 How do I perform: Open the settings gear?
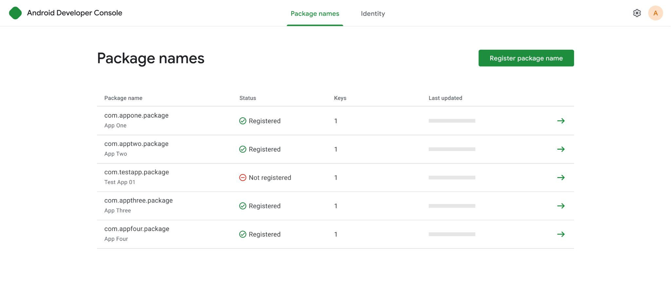click(637, 13)
